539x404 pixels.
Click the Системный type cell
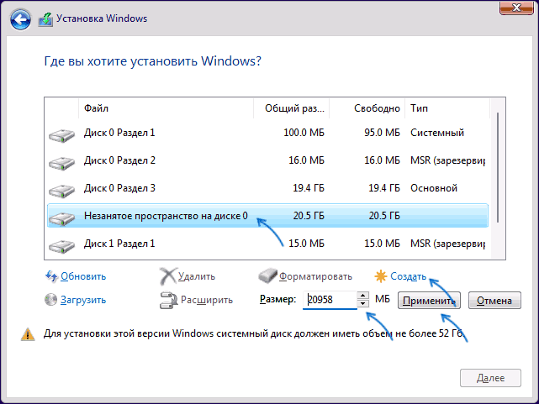tap(437, 133)
